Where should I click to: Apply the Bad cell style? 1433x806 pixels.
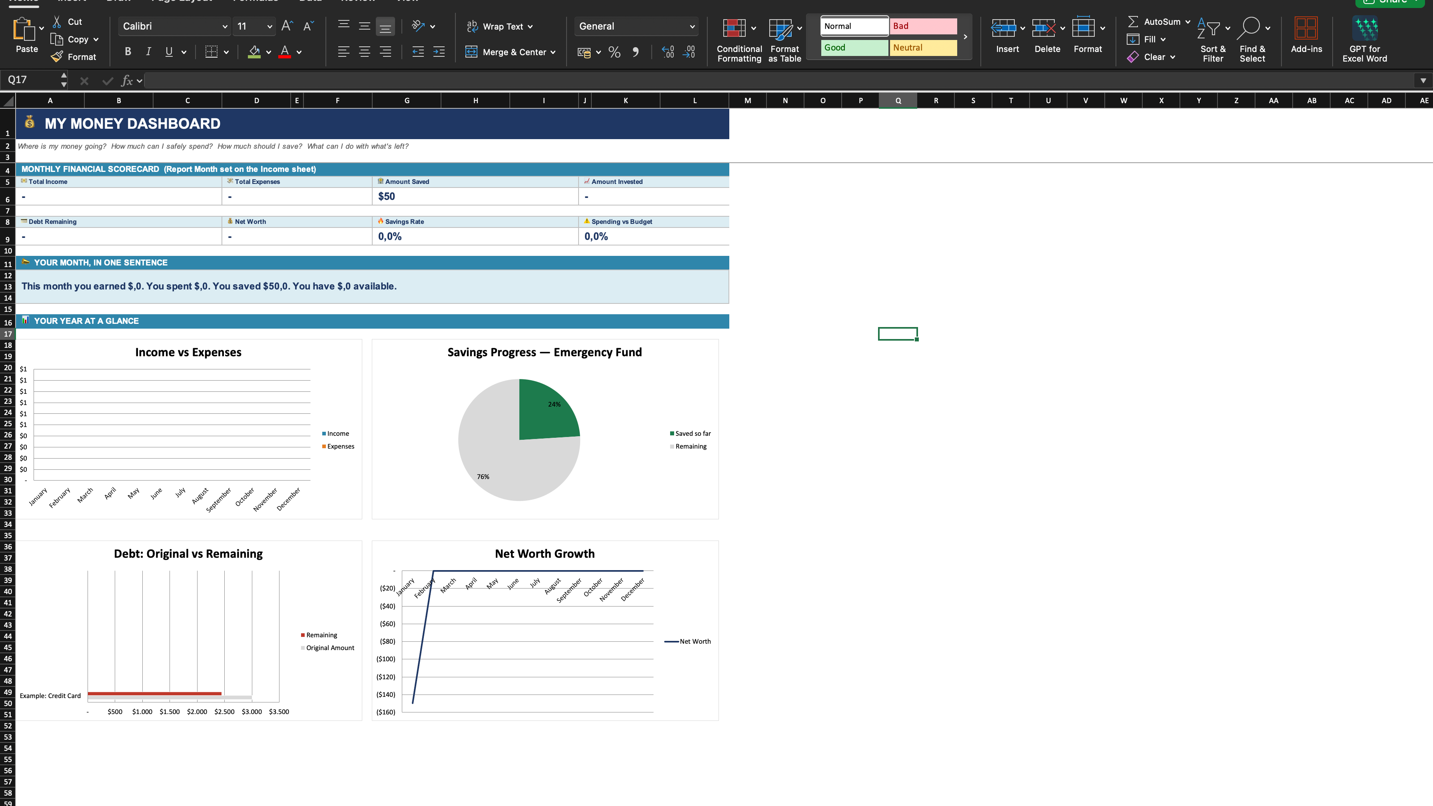(x=924, y=26)
